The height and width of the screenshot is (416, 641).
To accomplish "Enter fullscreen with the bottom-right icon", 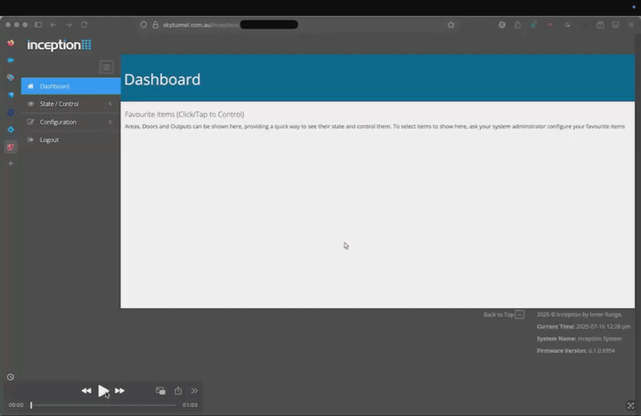I will tap(631, 405).
